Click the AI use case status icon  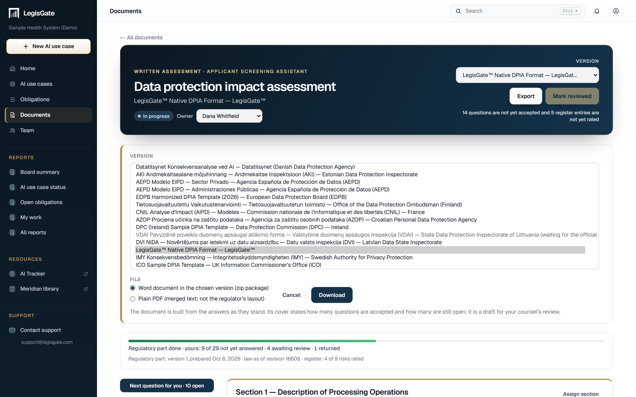(x=12, y=187)
